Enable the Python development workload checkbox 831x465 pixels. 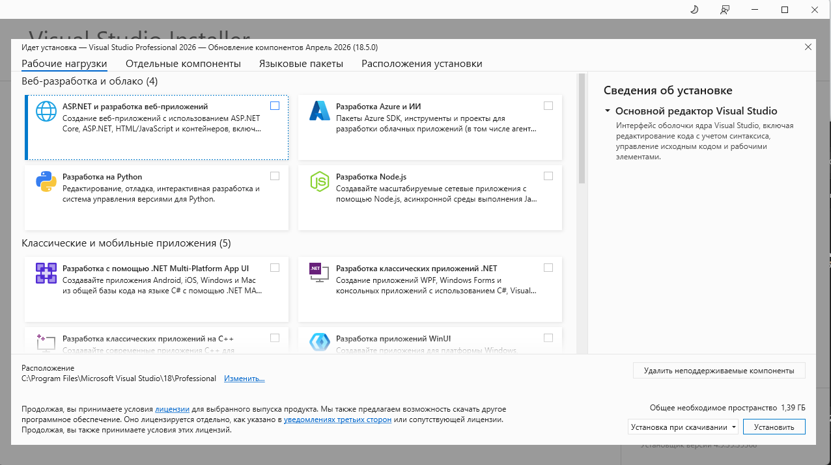pyautogui.click(x=275, y=176)
